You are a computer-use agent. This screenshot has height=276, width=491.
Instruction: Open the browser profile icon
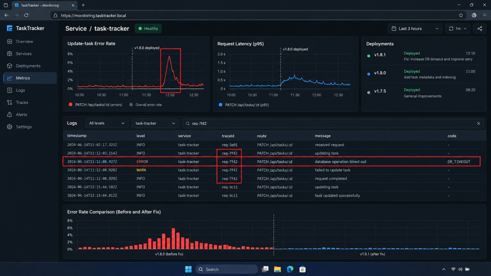(x=474, y=15)
